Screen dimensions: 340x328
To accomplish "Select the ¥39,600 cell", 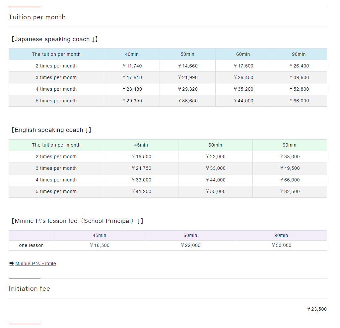I will click(299, 77).
